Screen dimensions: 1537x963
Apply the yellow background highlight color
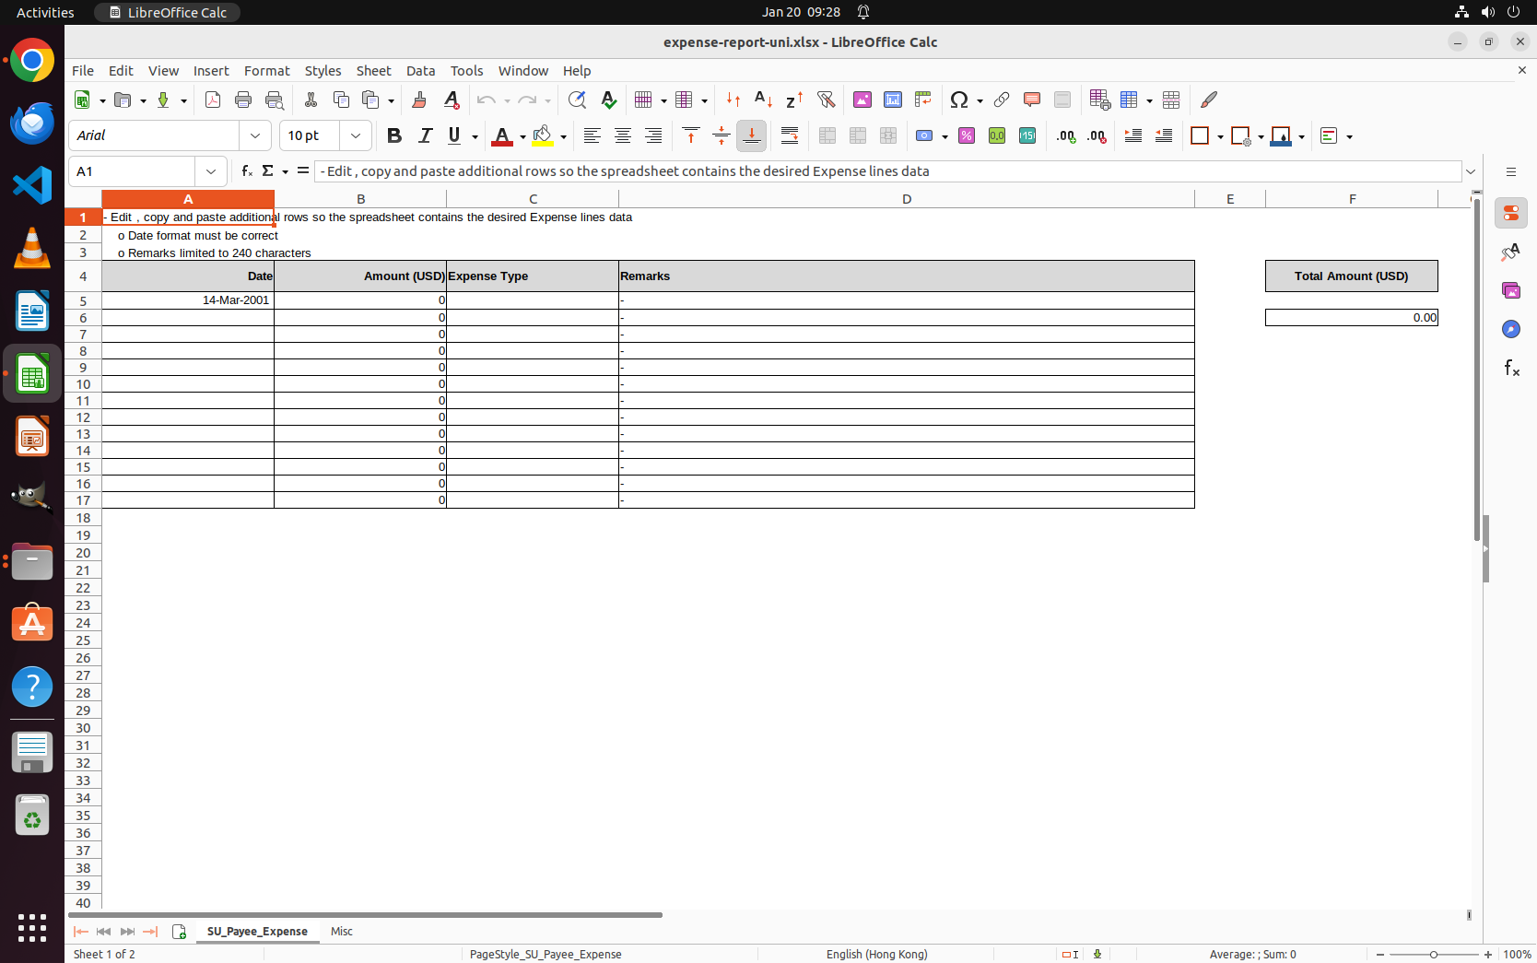point(543,135)
